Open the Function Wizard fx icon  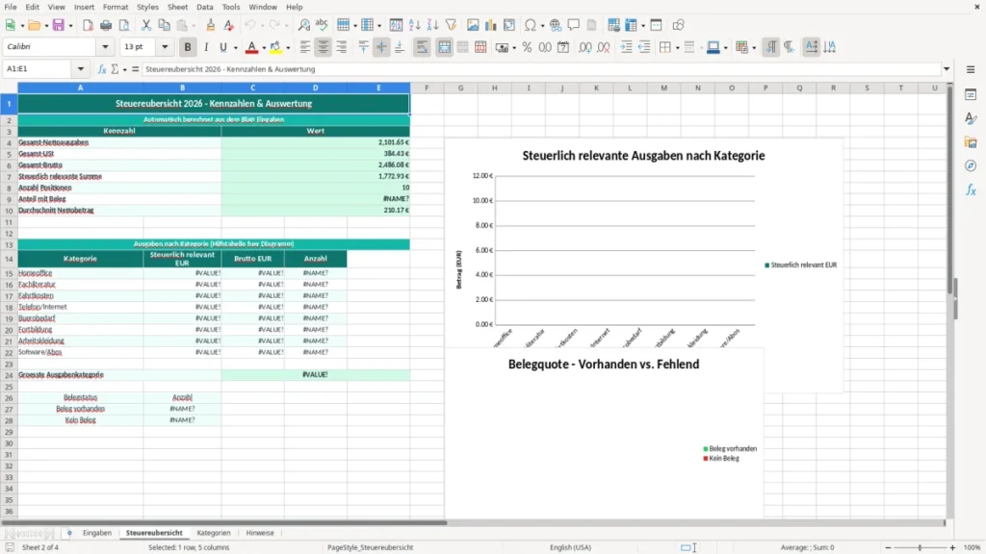click(102, 69)
